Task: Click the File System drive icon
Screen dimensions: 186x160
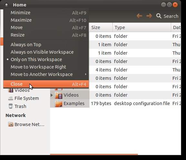Action: [11, 98]
